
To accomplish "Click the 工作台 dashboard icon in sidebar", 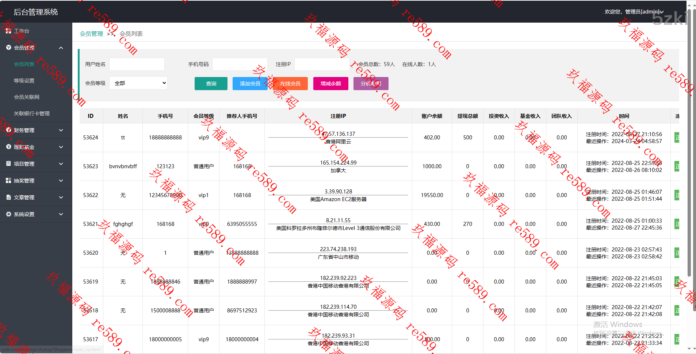I will tap(8, 31).
